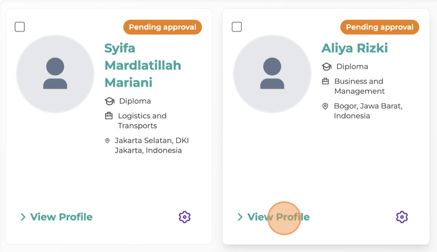The image size is (437, 252).
Task: View Profile of Aliya Rizki
Action: point(278,217)
